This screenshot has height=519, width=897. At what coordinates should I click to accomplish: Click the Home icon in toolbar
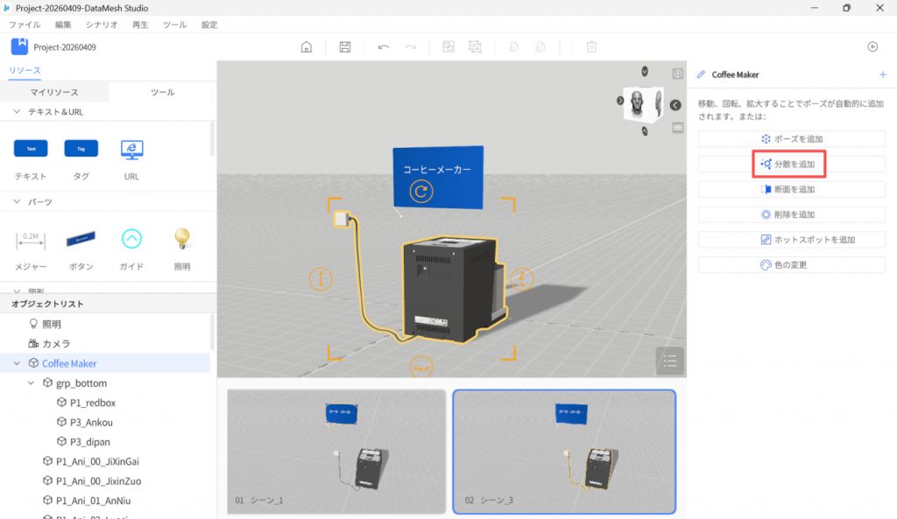[x=307, y=47]
